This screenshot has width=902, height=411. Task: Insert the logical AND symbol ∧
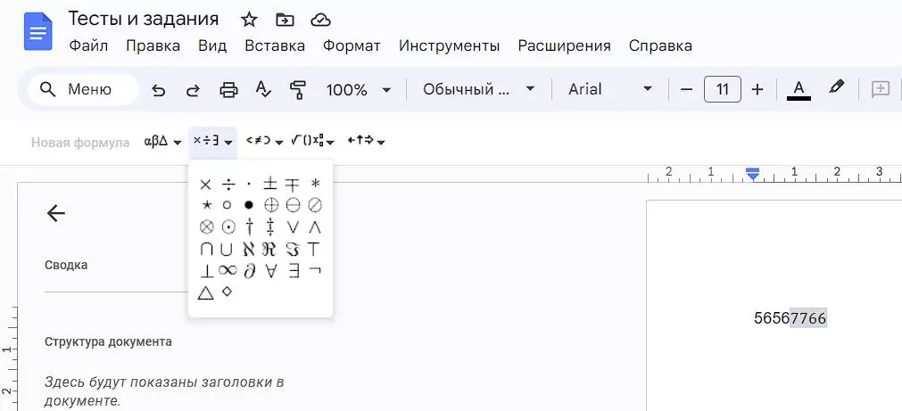(315, 227)
